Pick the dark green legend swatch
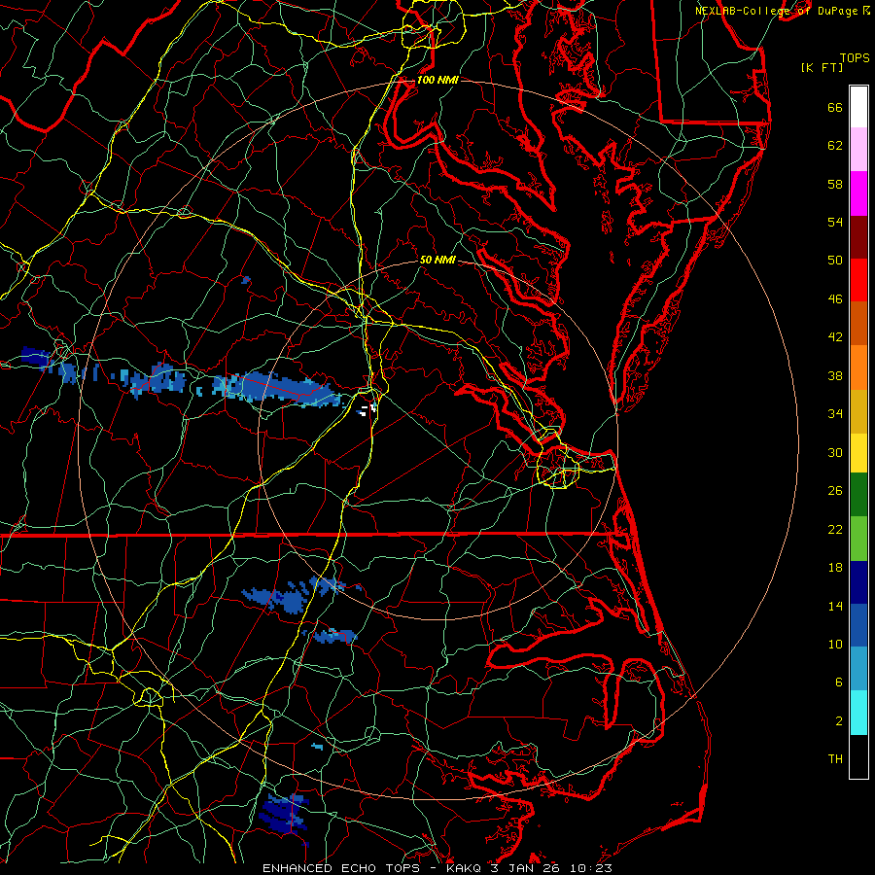Screen dimensions: 875x875 pos(858,495)
